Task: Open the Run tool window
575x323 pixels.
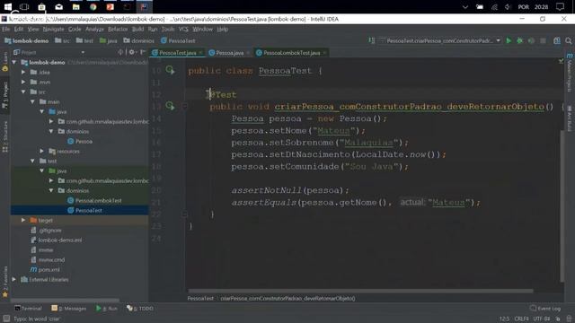Action: (107, 309)
